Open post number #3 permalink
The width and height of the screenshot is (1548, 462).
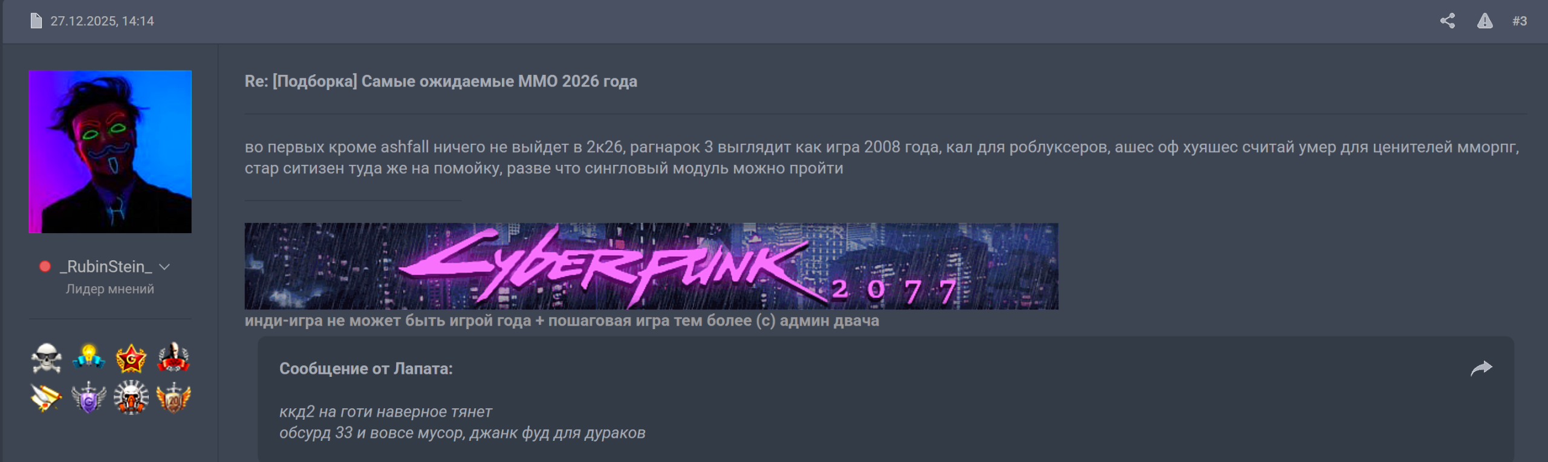(1520, 21)
